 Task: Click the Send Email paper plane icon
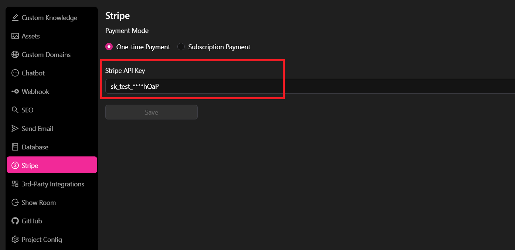coord(15,129)
